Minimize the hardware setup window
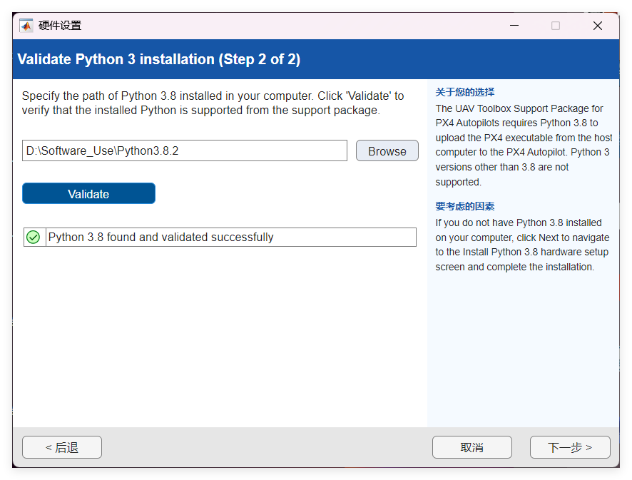This screenshot has width=632, height=480. tap(514, 26)
